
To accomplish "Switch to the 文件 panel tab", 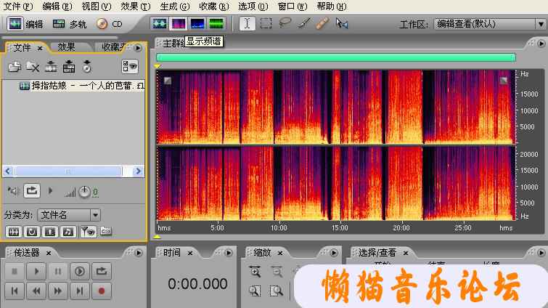I will (22, 47).
